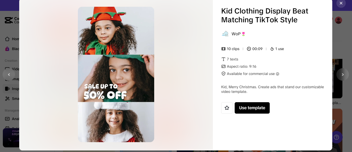
Task: Add template to favorites with star icon
Action: coord(227,108)
